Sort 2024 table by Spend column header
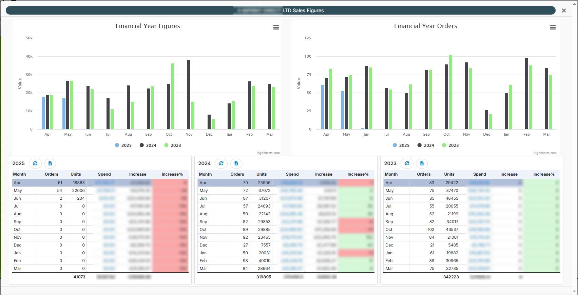The height and width of the screenshot is (295, 578). tap(292, 174)
